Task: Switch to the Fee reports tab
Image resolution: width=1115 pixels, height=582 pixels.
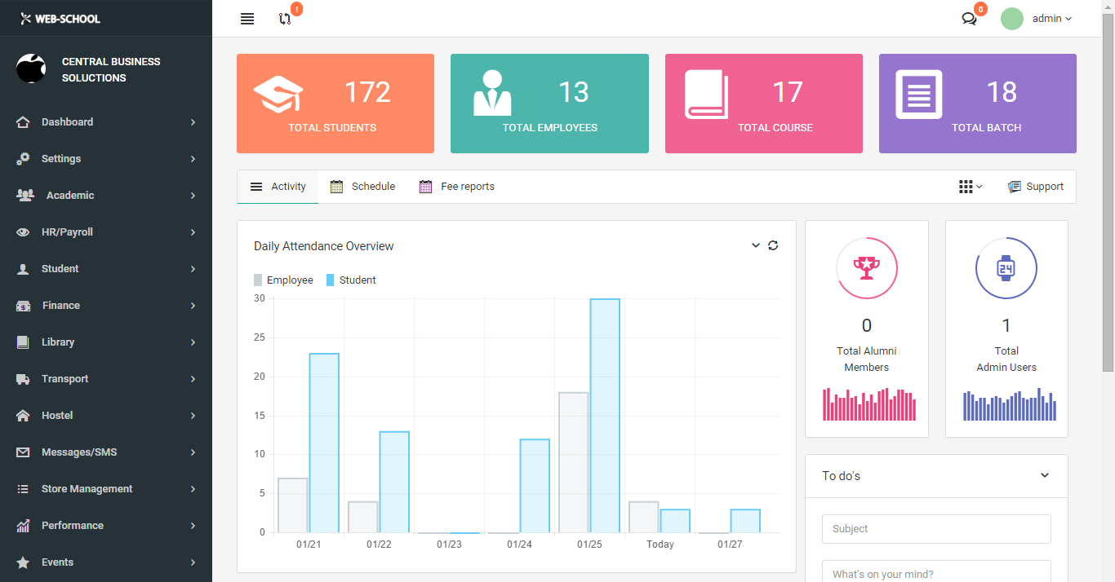Action: tap(457, 187)
